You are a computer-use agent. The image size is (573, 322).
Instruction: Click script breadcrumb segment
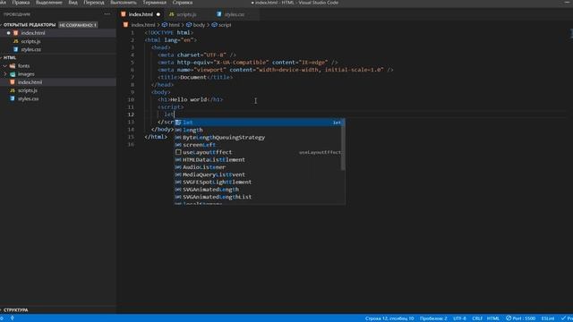click(225, 25)
